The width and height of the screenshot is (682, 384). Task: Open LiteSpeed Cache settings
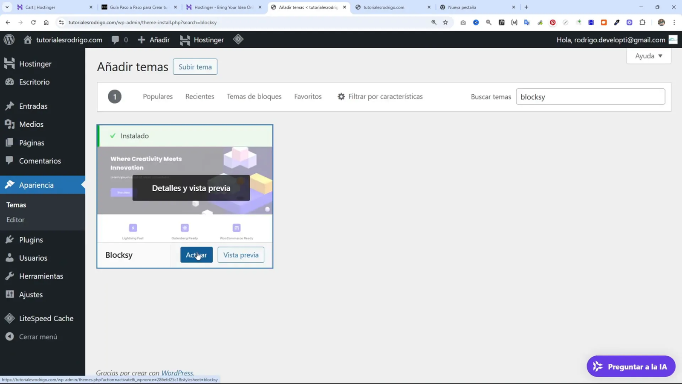[46, 318]
